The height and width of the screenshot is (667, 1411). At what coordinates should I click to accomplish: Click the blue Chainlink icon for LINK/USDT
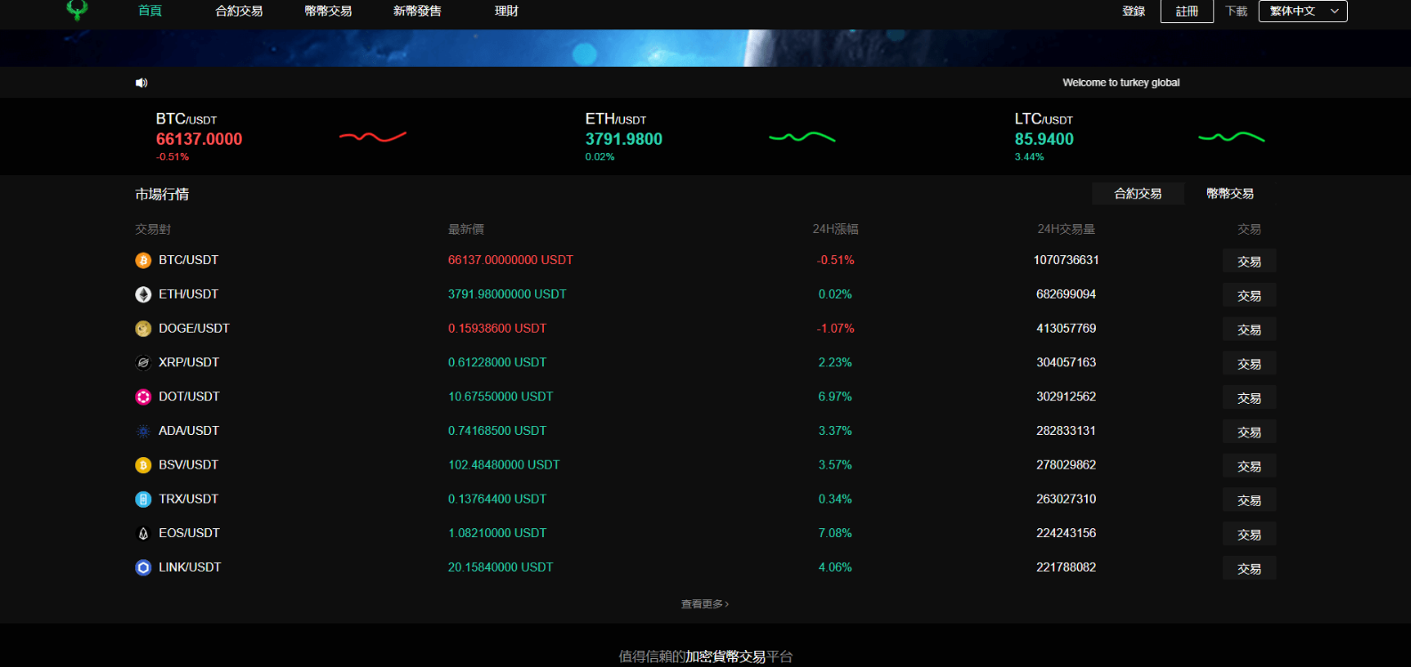tap(143, 567)
